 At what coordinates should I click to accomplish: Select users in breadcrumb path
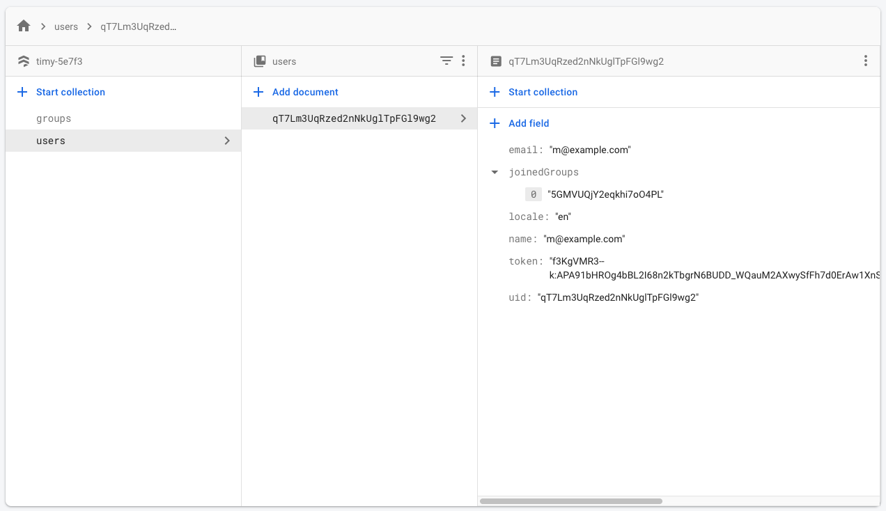66,26
